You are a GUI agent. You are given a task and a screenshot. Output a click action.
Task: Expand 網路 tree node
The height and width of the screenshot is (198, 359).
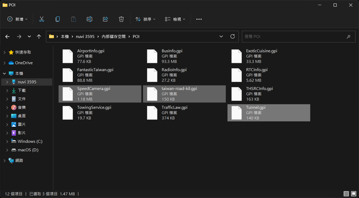pyautogui.click(x=4, y=161)
